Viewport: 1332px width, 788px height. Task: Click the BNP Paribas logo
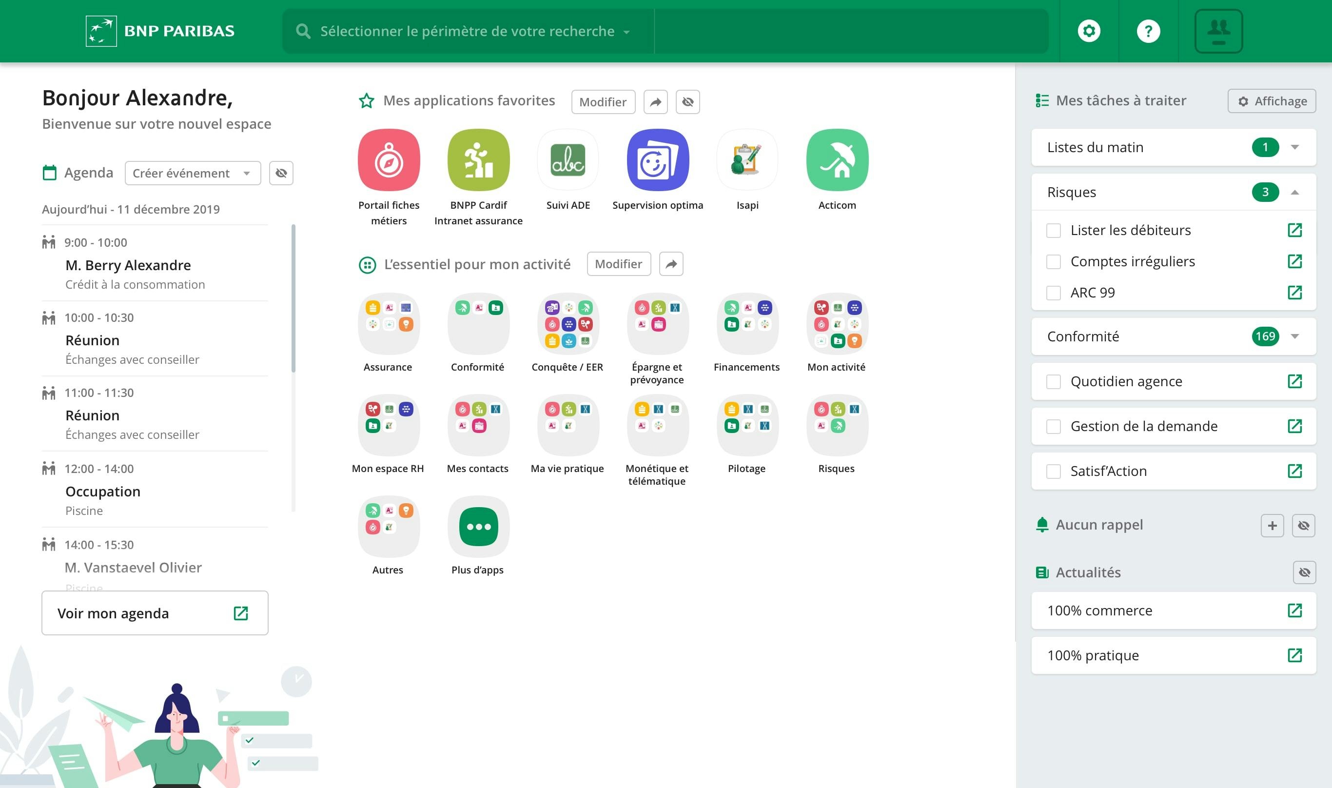click(x=160, y=31)
